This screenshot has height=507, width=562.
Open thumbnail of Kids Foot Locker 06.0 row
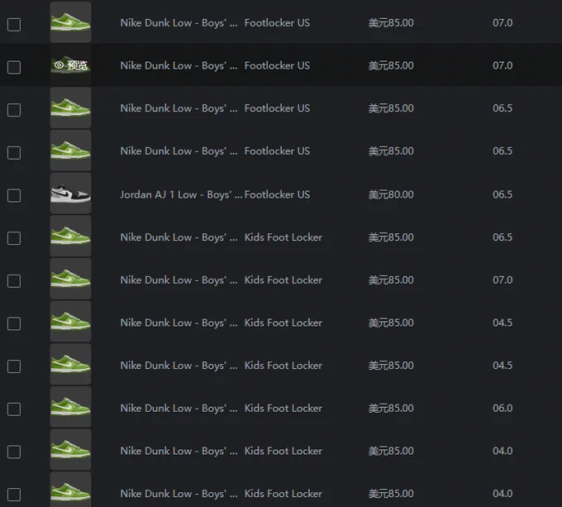click(x=70, y=407)
